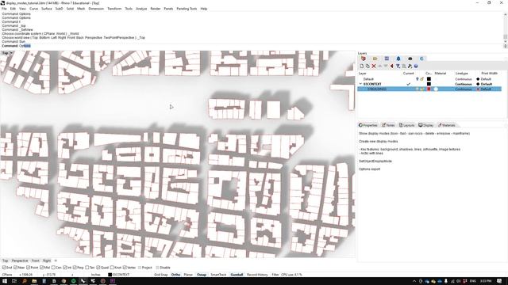Screen dimensions: 508x285
Task: Toggle Planar in status bar
Action: click(x=188, y=275)
